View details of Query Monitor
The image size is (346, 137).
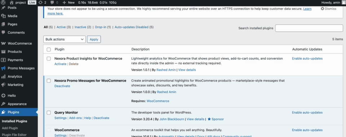click(195, 119)
